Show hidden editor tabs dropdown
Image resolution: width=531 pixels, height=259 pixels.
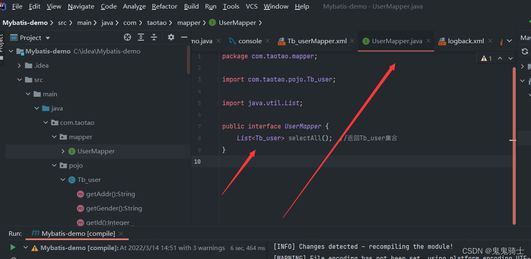(x=509, y=41)
